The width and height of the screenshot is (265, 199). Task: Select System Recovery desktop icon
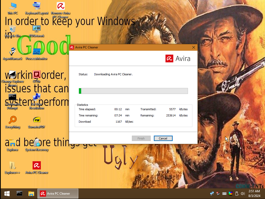(37, 145)
